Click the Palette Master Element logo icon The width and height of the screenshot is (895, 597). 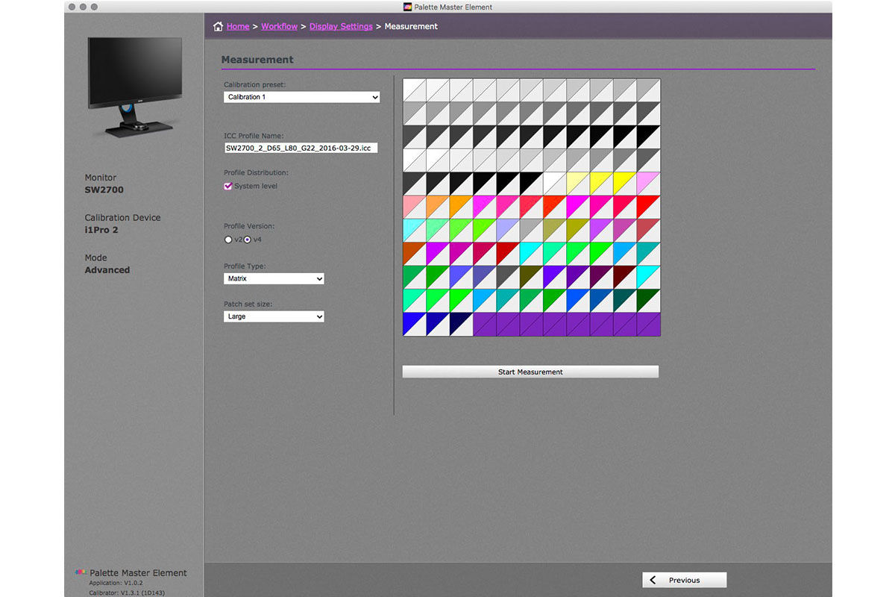[81, 572]
